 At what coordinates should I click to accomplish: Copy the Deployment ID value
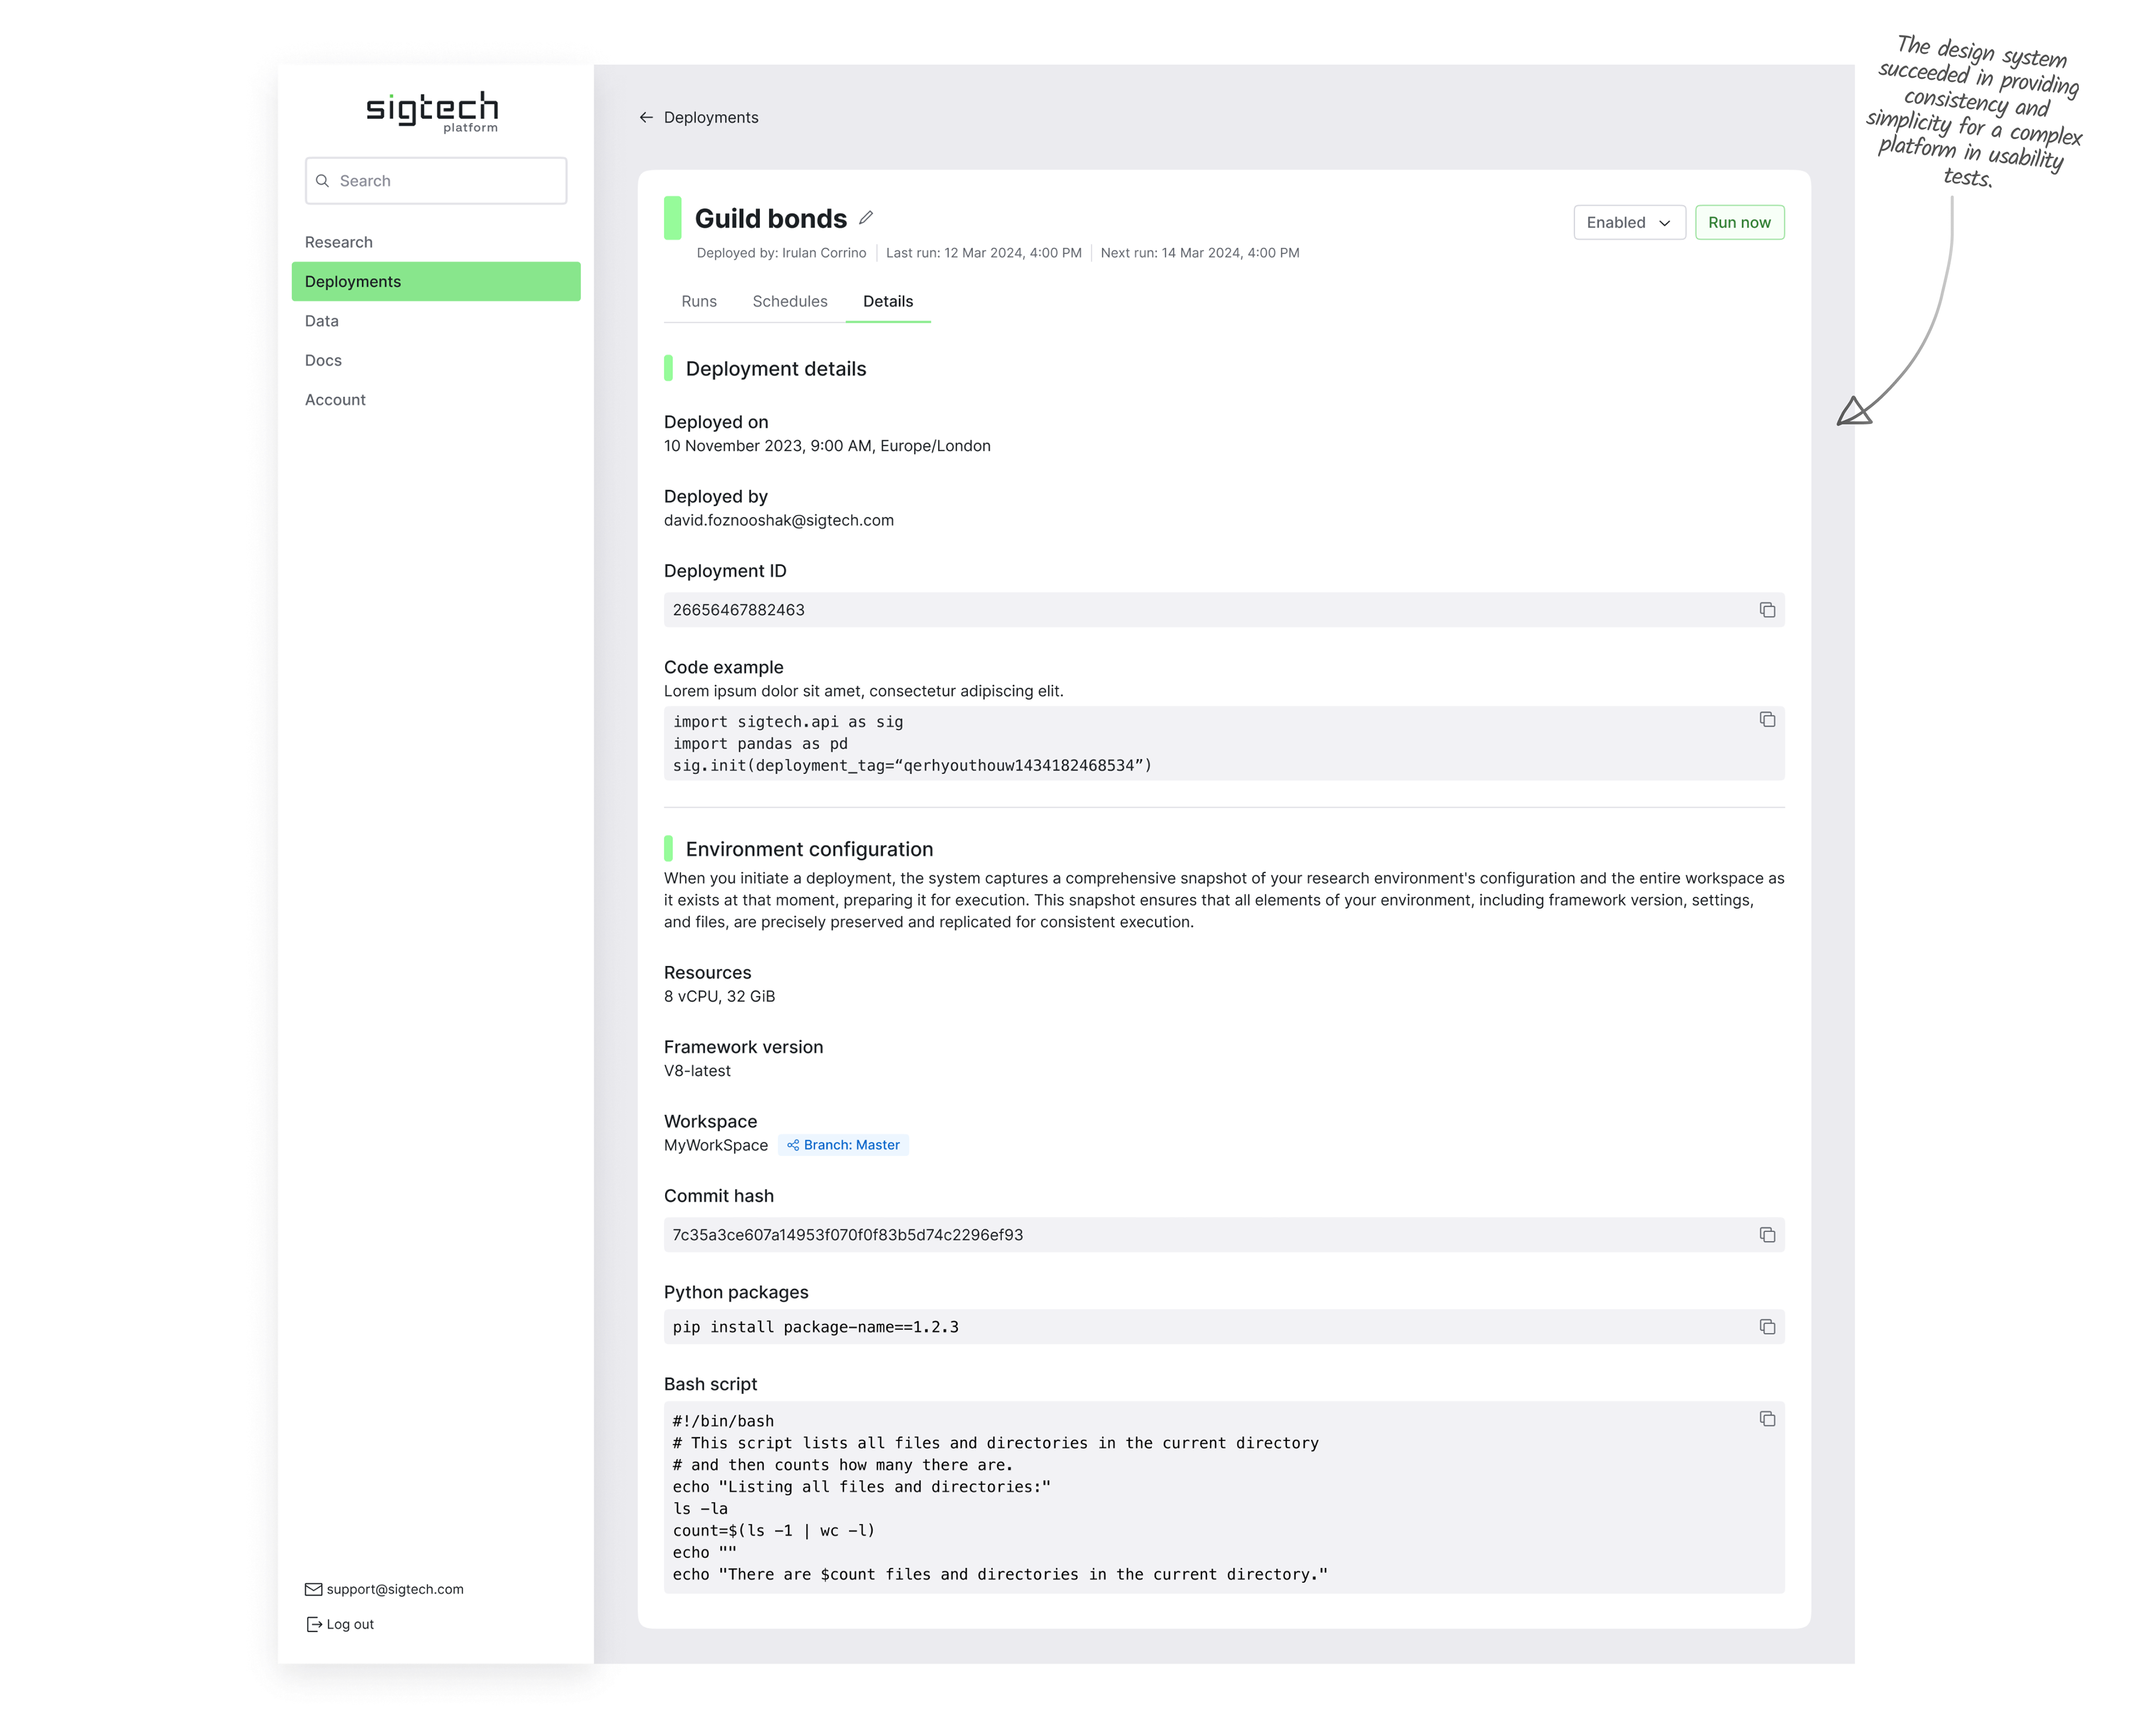click(x=1767, y=610)
